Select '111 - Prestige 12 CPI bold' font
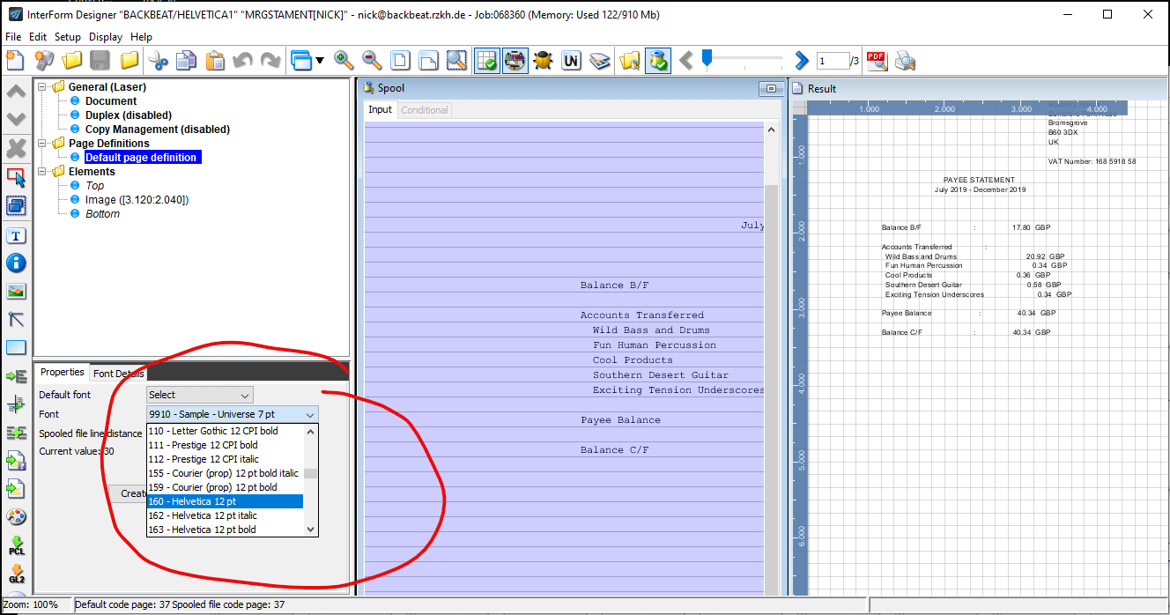The width and height of the screenshot is (1170, 615). coord(225,445)
